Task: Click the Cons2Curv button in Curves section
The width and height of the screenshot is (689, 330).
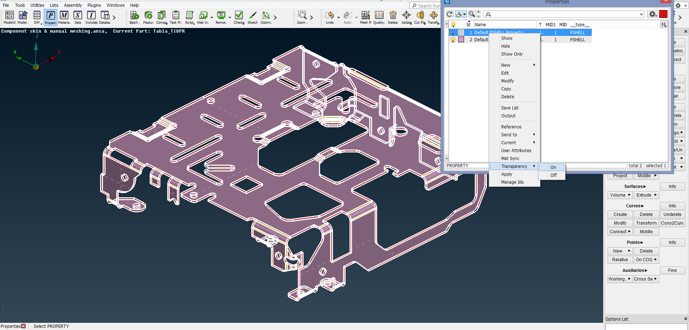Action: pyautogui.click(x=672, y=223)
